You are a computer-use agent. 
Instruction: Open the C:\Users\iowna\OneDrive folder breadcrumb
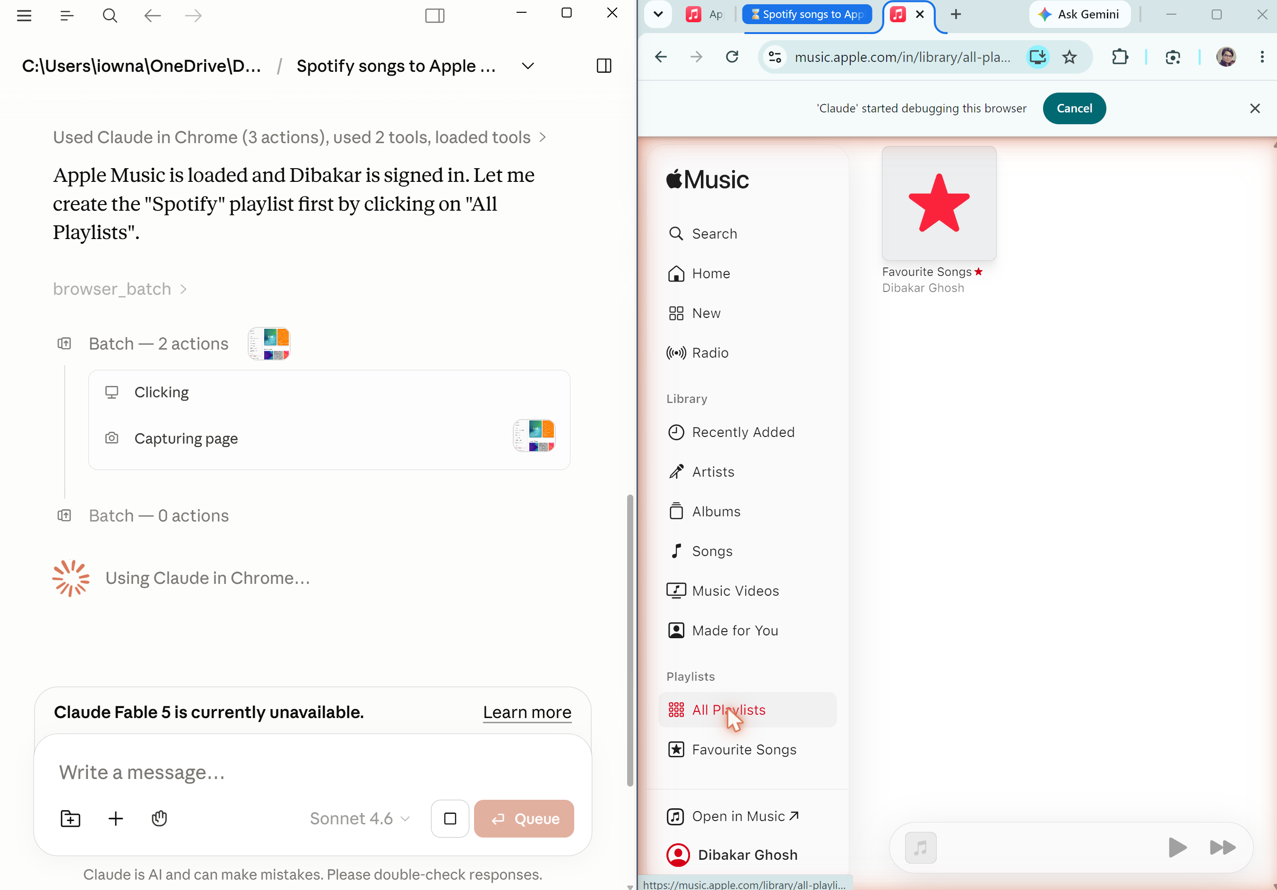141,66
